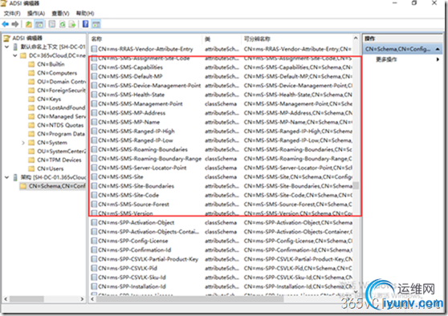Click the list scrollbar up arrow
This screenshot has height=316, width=448.
(x=356, y=38)
